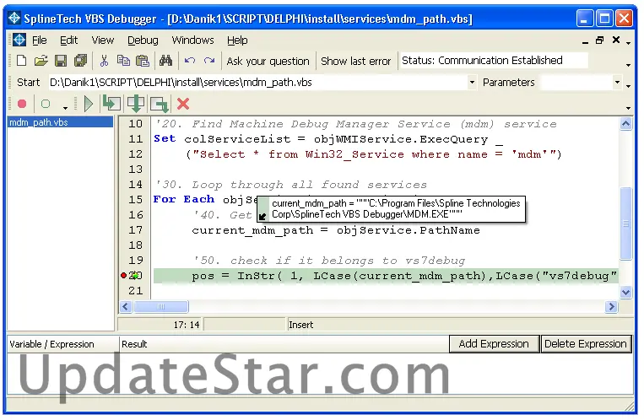Open the Debug menu

(x=143, y=40)
